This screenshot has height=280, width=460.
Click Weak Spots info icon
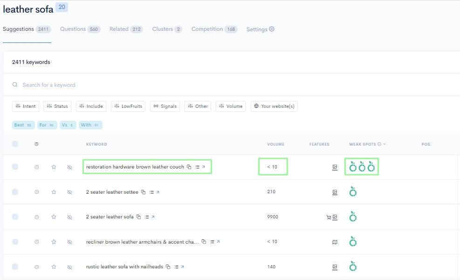(x=379, y=144)
